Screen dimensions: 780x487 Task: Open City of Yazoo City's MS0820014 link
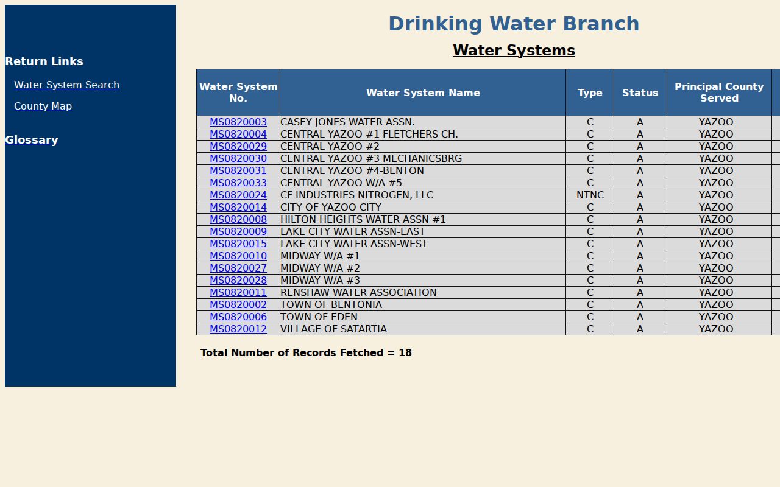238,208
